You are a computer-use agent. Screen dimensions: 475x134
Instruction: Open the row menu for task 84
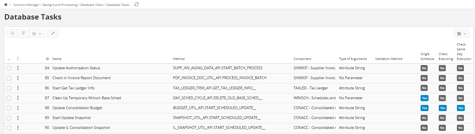click(x=18, y=68)
